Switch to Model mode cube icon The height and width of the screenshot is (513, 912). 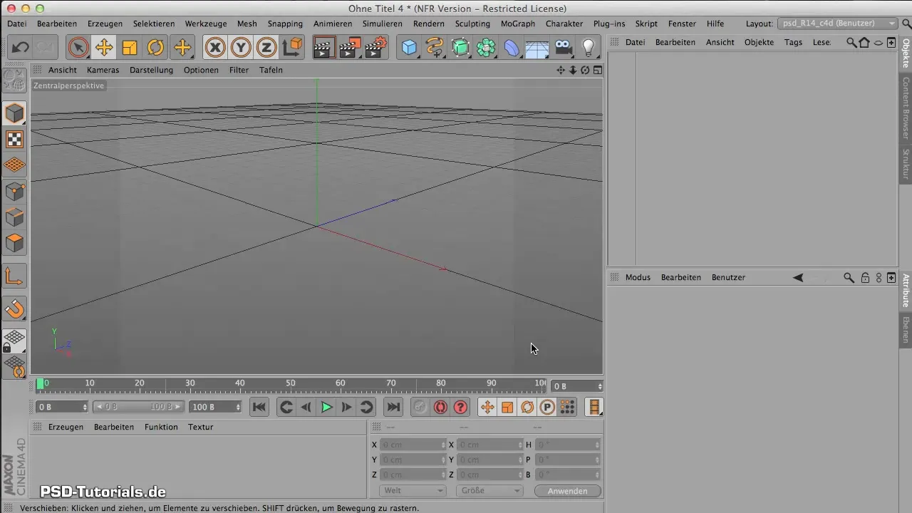pyautogui.click(x=14, y=113)
